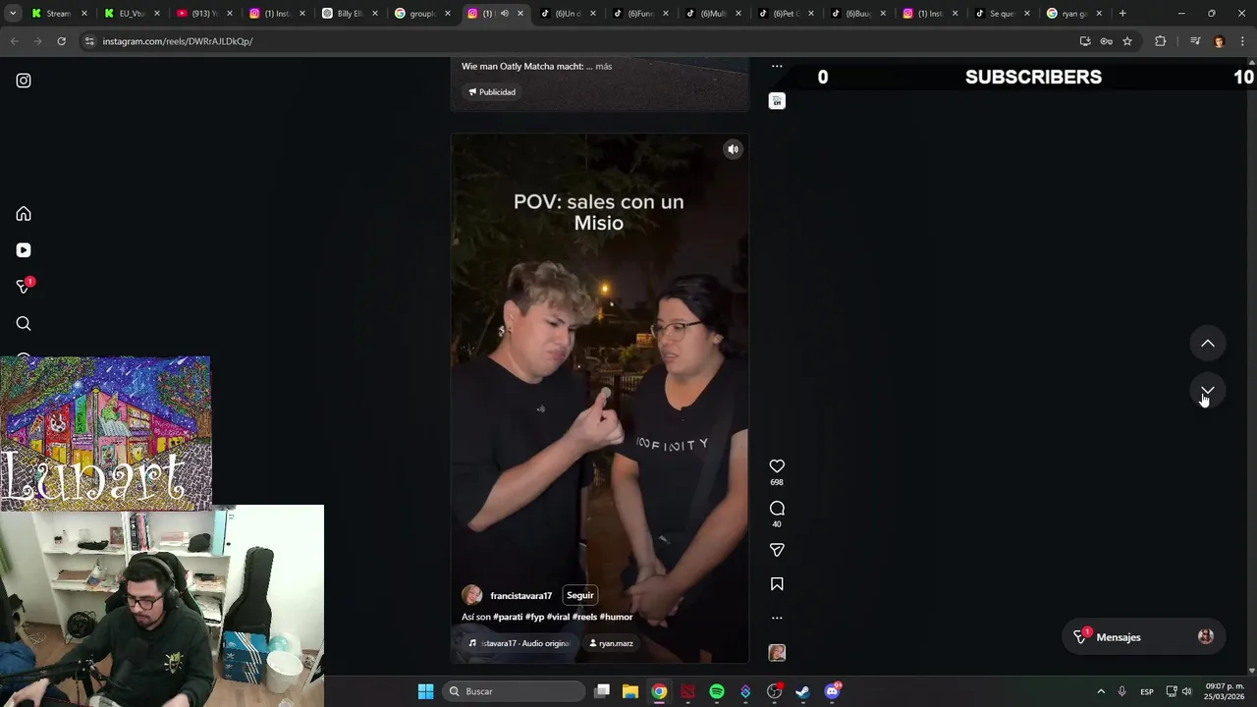Image resolution: width=1257 pixels, height=707 pixels.
Task: Save the reel with the bookmark icon
Action: 777,584
